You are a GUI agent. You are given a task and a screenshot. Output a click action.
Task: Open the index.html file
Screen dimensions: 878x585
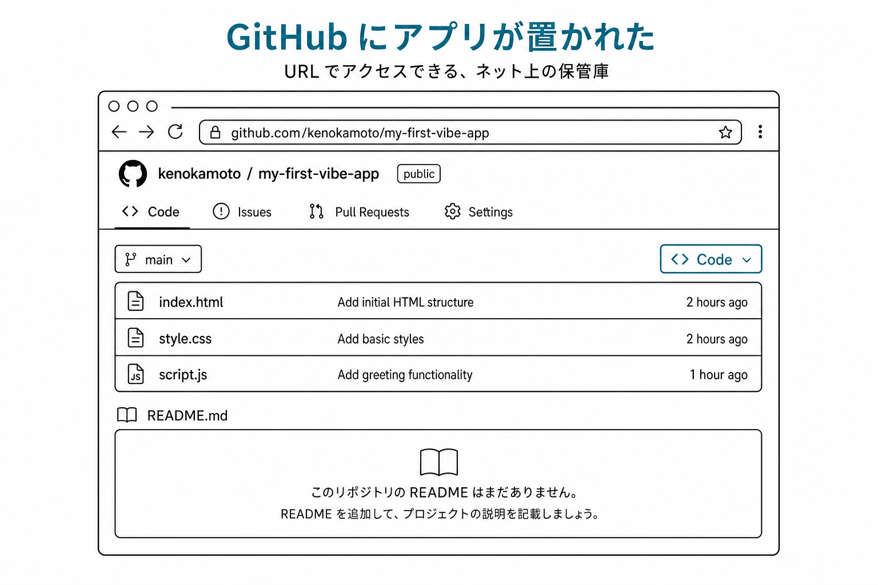[x=191, y=302]
